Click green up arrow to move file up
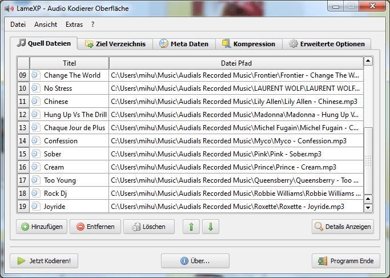 (191, 227)
